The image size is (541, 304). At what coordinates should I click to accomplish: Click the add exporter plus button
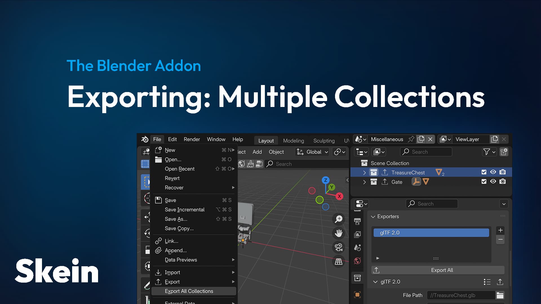click(500, 230)
